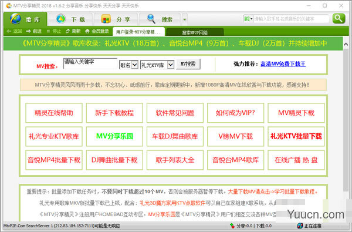Click the scrollbar up arrow
The image size is (352, 232).
pyautogui.click(x=346, y=45)
